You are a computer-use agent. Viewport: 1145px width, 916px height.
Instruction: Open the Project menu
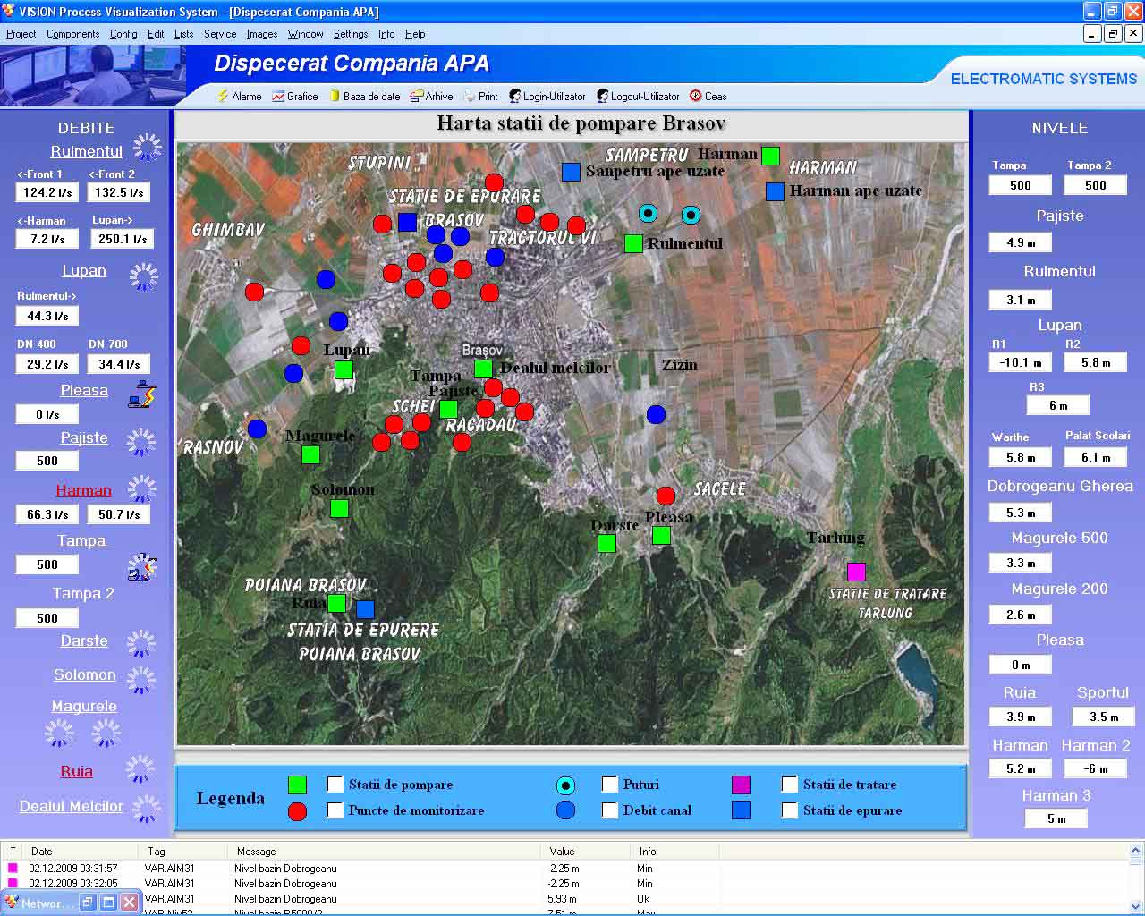pyautogui.click(x=21, y=34)
